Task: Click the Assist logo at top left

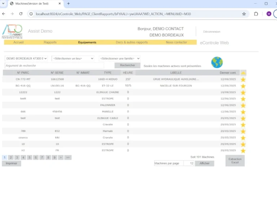Action: pyautogui.click(x=12, y=31)
